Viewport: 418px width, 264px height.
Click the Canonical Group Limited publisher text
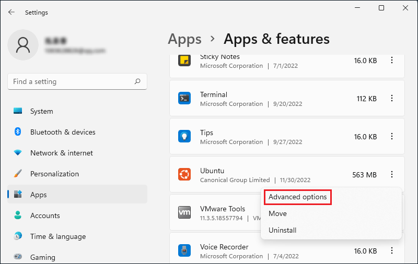pos(235,180)
